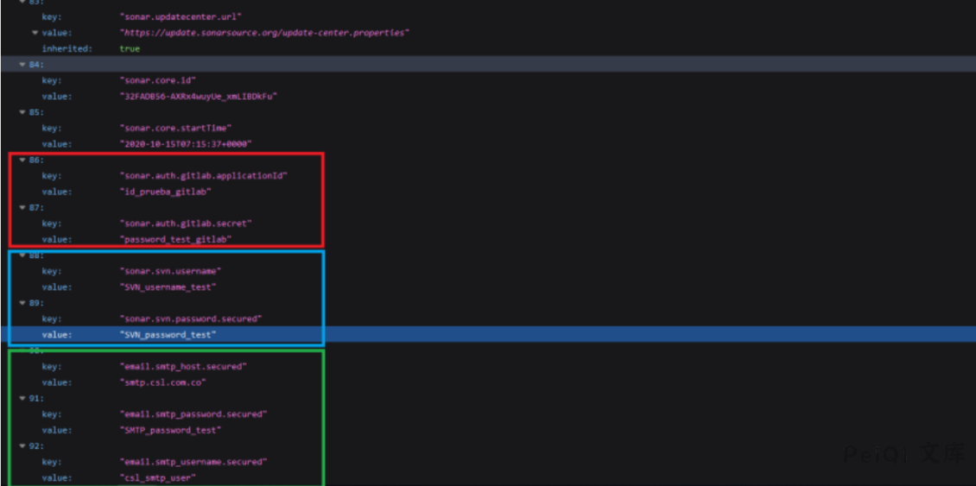Click the id_prueba_gitlab value

[165, 192]
